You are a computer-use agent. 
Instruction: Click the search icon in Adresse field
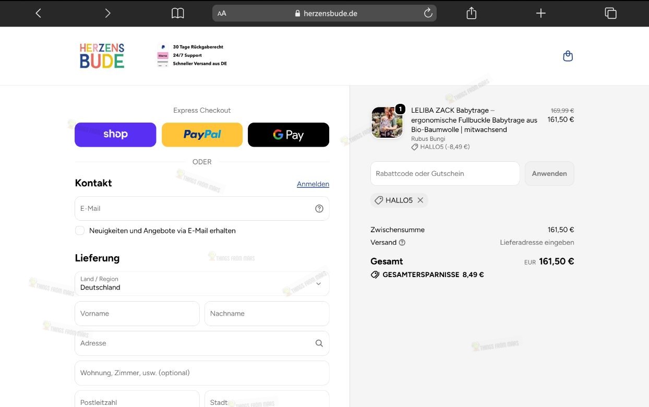tap(319, 343)
